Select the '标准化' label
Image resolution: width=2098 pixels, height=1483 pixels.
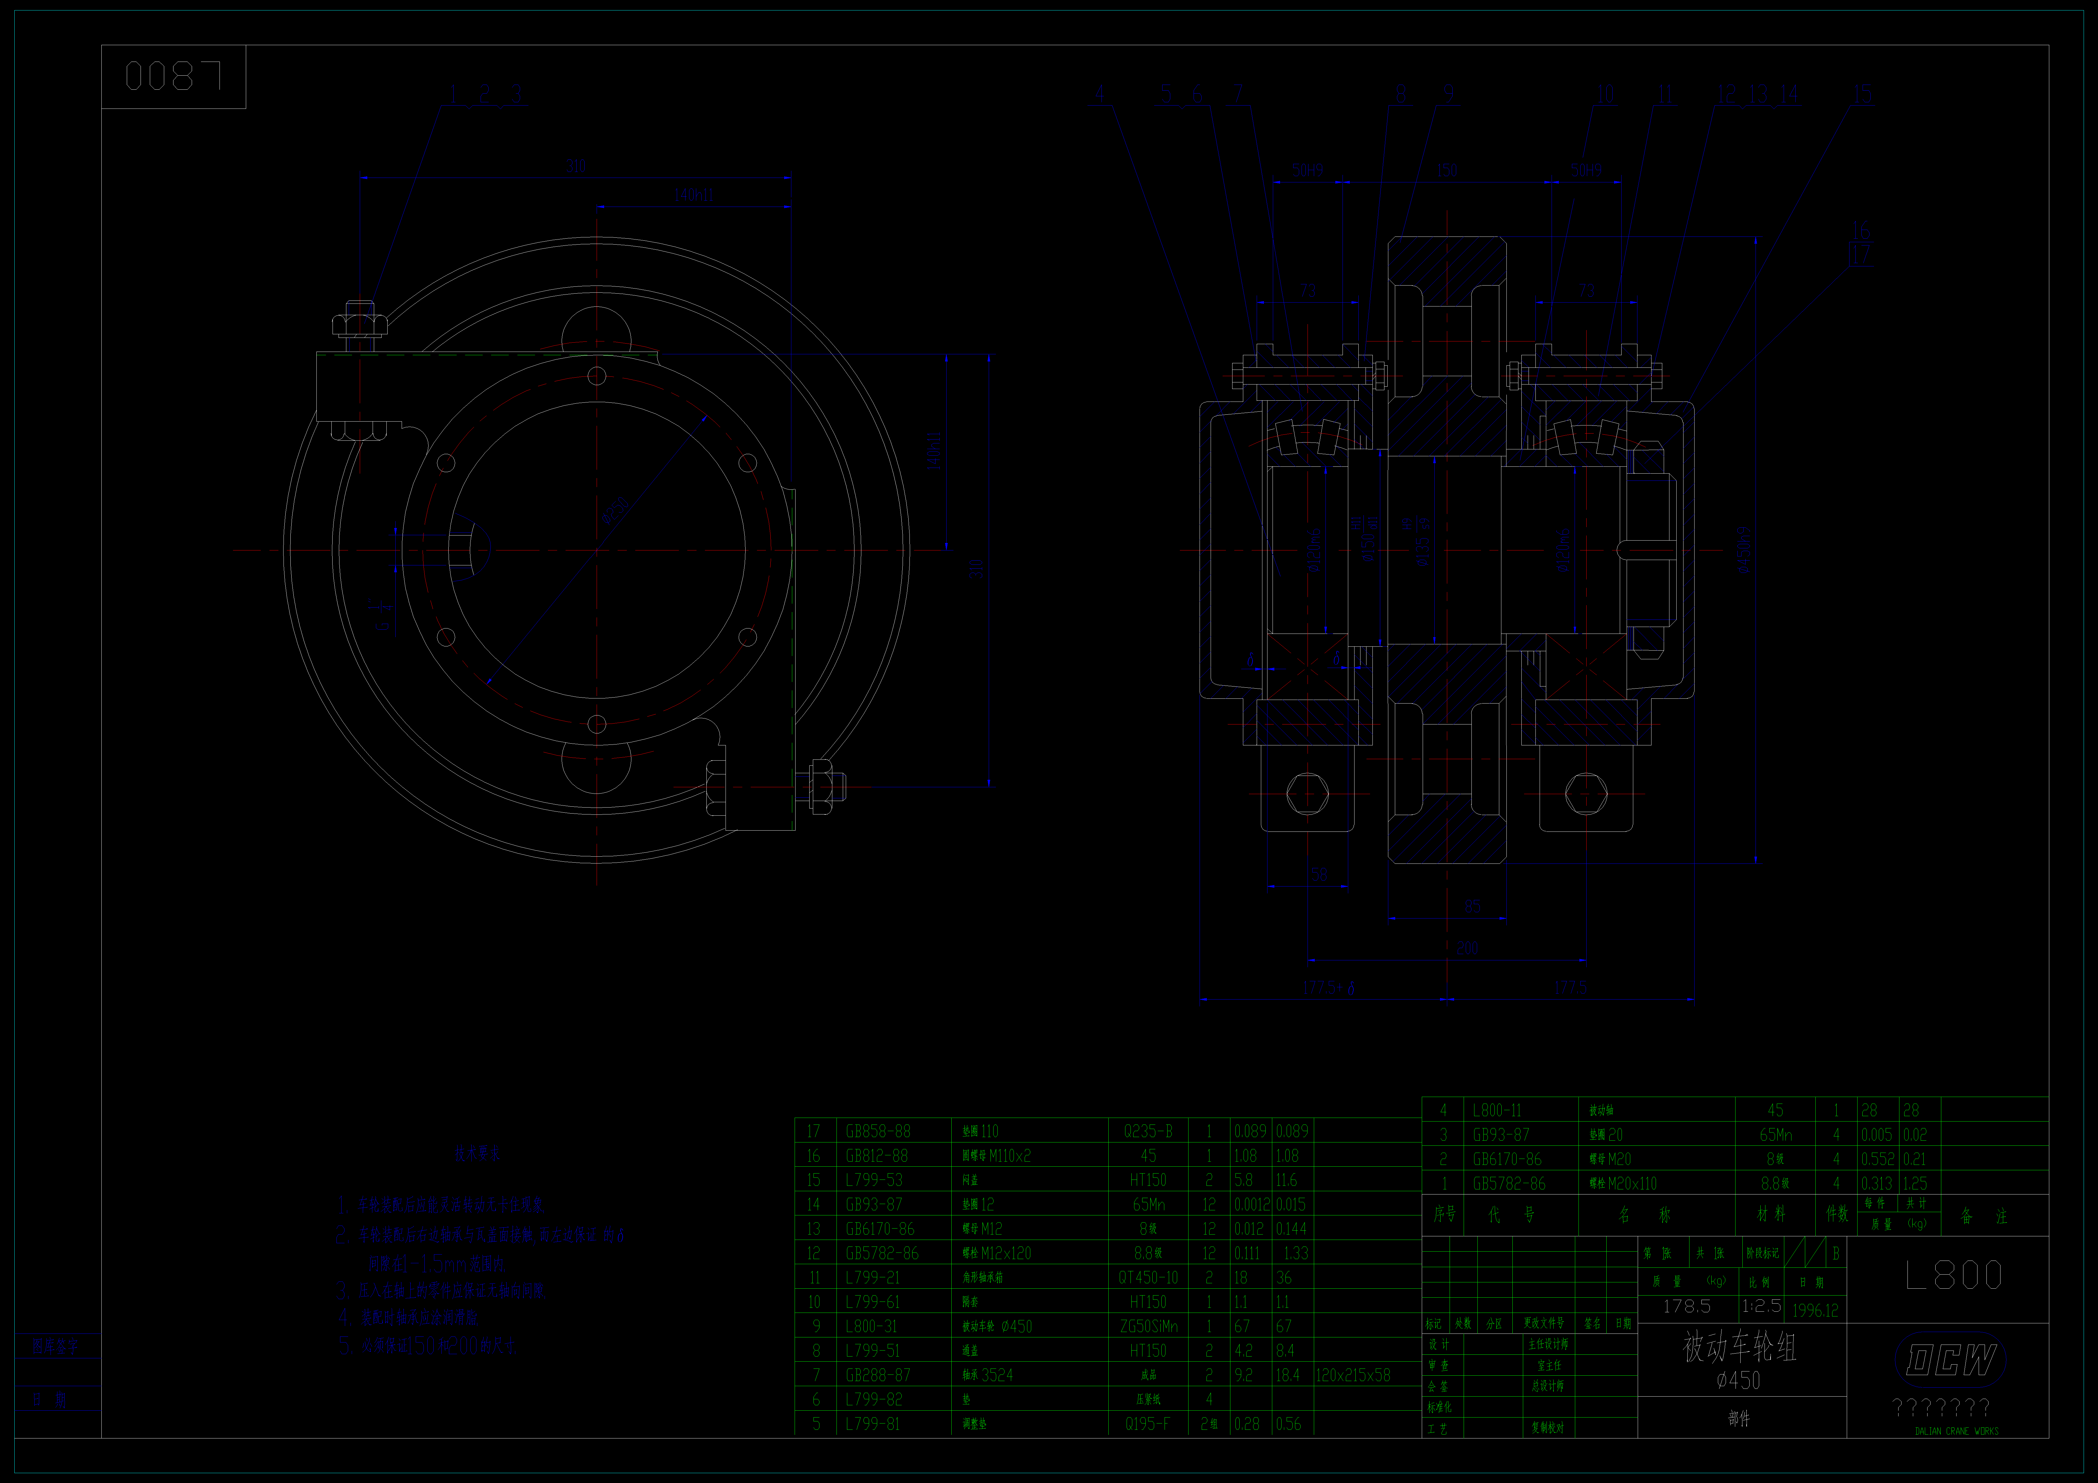point(1439,1407)
